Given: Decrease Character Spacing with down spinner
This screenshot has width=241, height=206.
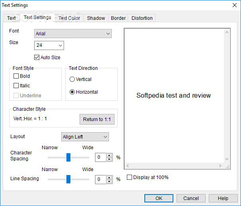Looking at the screenshot, I should click(109, 160).
